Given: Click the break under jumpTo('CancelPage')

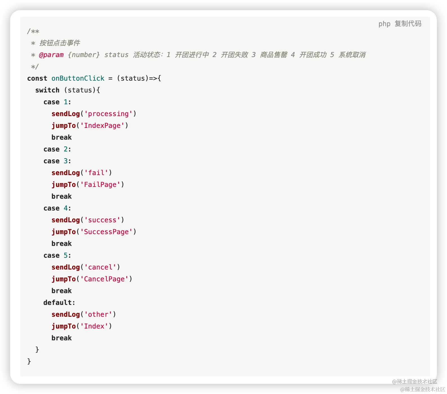Looking at the screenshot, I should [62, 291].
